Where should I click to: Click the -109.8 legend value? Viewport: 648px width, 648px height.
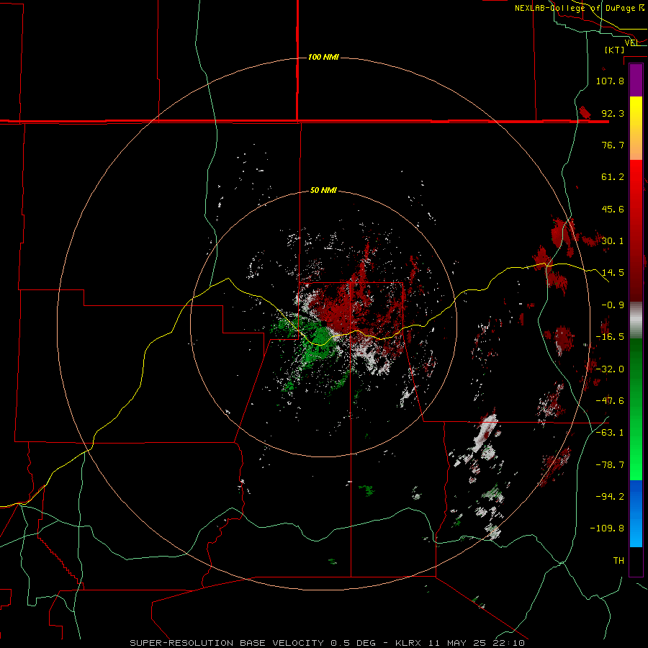[x=607, y=528]
